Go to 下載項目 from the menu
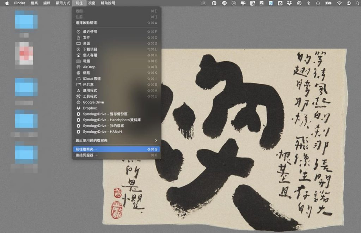Screen dimensions: 361x233 pyautogui.click(x=116, y=49)
